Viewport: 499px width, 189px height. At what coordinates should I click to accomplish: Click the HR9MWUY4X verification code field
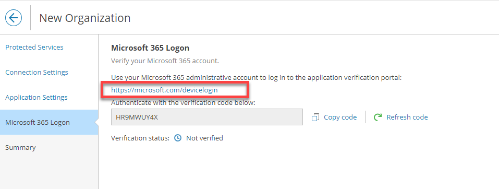point(207,117)
